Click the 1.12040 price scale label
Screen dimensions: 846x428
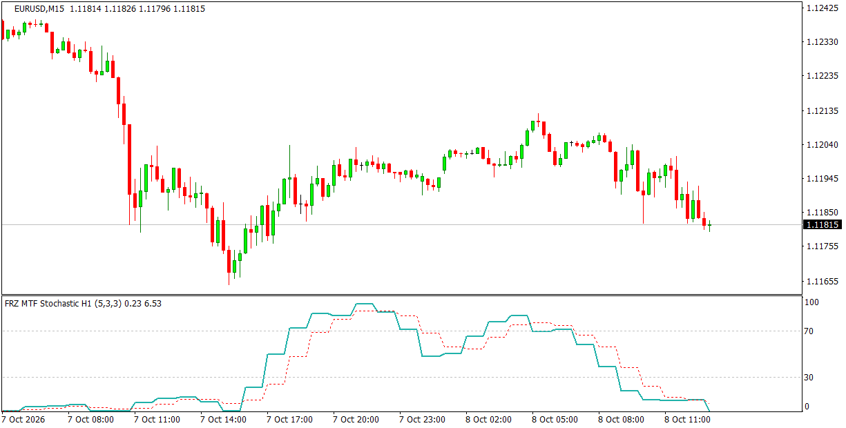tap(823, 144)
